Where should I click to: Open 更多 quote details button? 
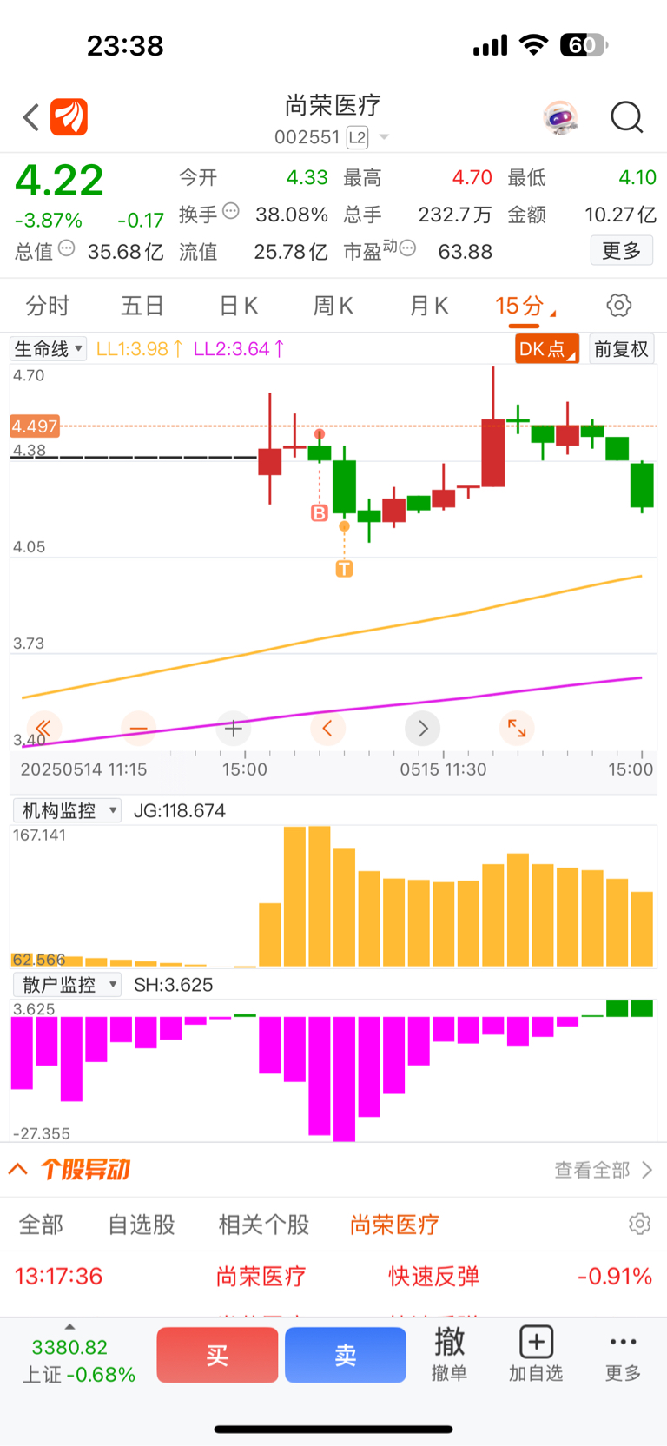(x=621, y=251)
